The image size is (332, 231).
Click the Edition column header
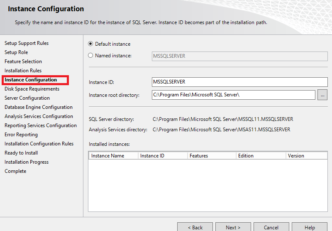pos(260,156)
